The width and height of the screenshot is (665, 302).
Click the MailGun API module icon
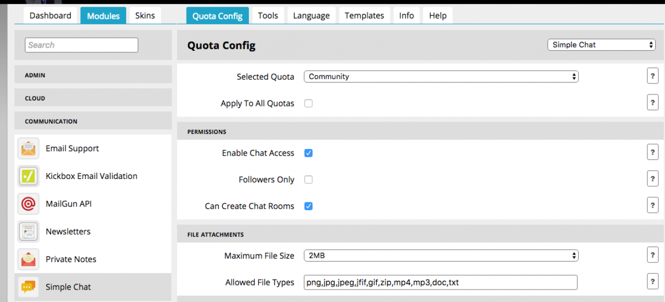[x=28, y=204]
